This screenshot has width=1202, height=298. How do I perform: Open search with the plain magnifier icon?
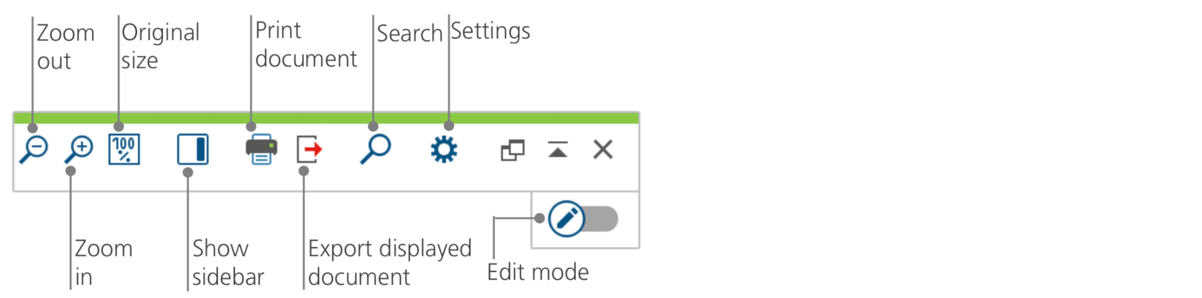click(376, 149)
